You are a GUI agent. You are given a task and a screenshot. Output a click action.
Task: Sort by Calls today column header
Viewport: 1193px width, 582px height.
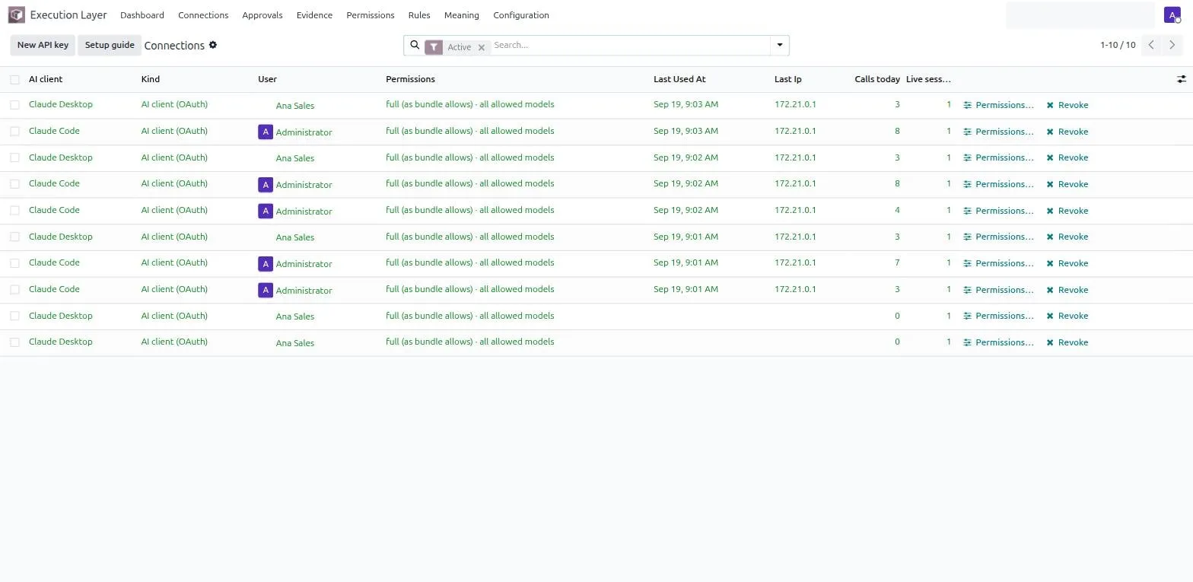click(x=877, y=79)
